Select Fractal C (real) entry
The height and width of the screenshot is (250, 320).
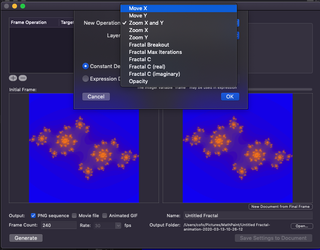pyautogui.click(x=178, y=67)
